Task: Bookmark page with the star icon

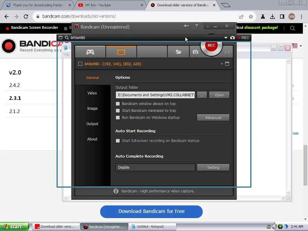Action: (251, 17)
